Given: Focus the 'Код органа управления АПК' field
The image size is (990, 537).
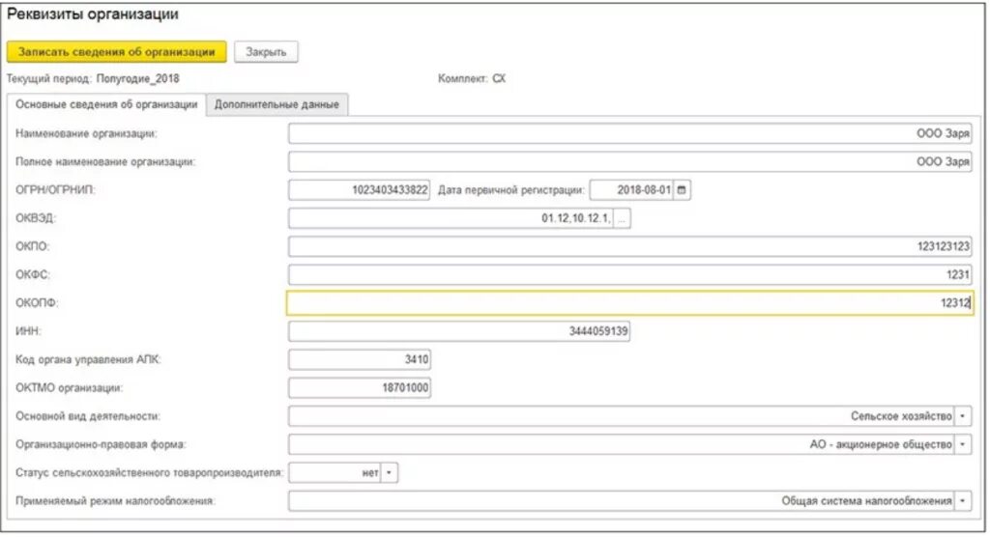Looking at the screenshot, I should pyautogui.click(x=360, y=359).
